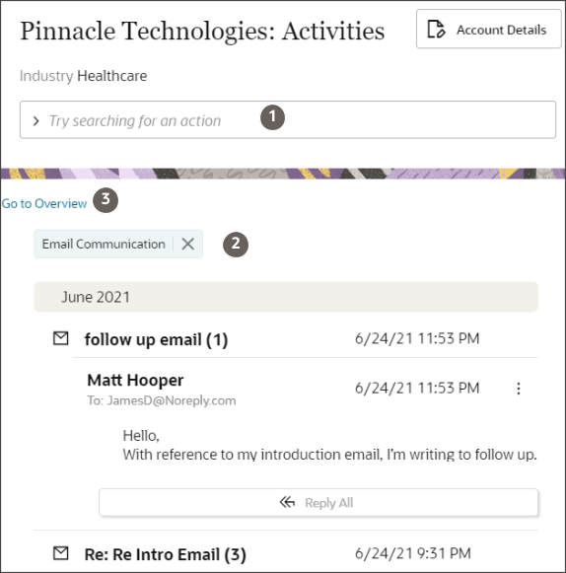Open the three-dot menu for Matt Hooper's email
The width and height of the screenshot is (566, 573).
point(518,389)
